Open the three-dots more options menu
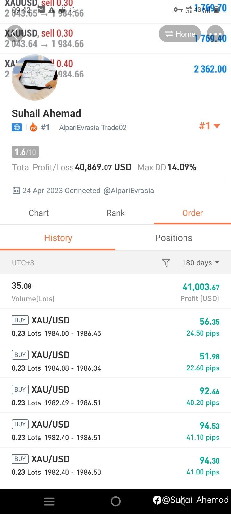The image size is (231, 514). click(x=215, y=34)
